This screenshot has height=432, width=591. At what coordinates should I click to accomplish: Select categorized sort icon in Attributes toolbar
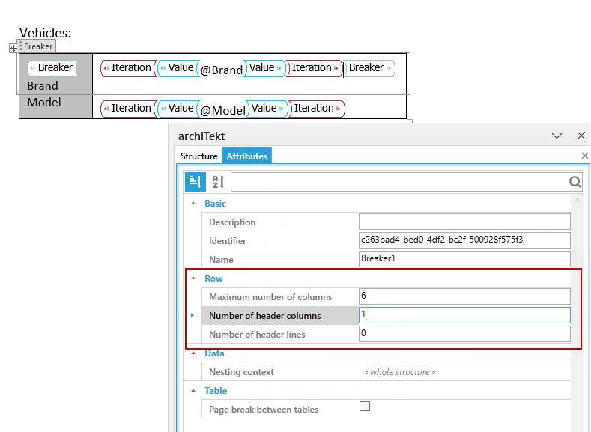click(196, 181)
